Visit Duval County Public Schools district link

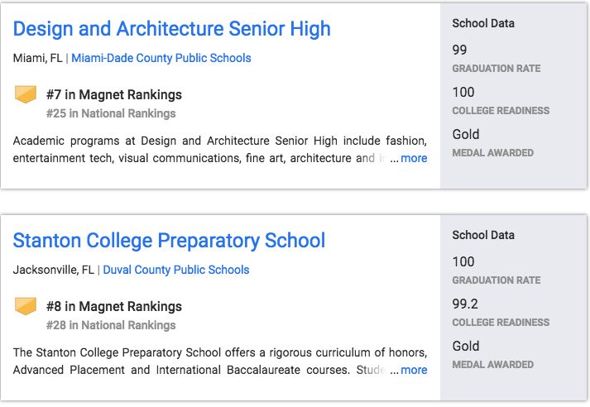click(x=175, y=270)
